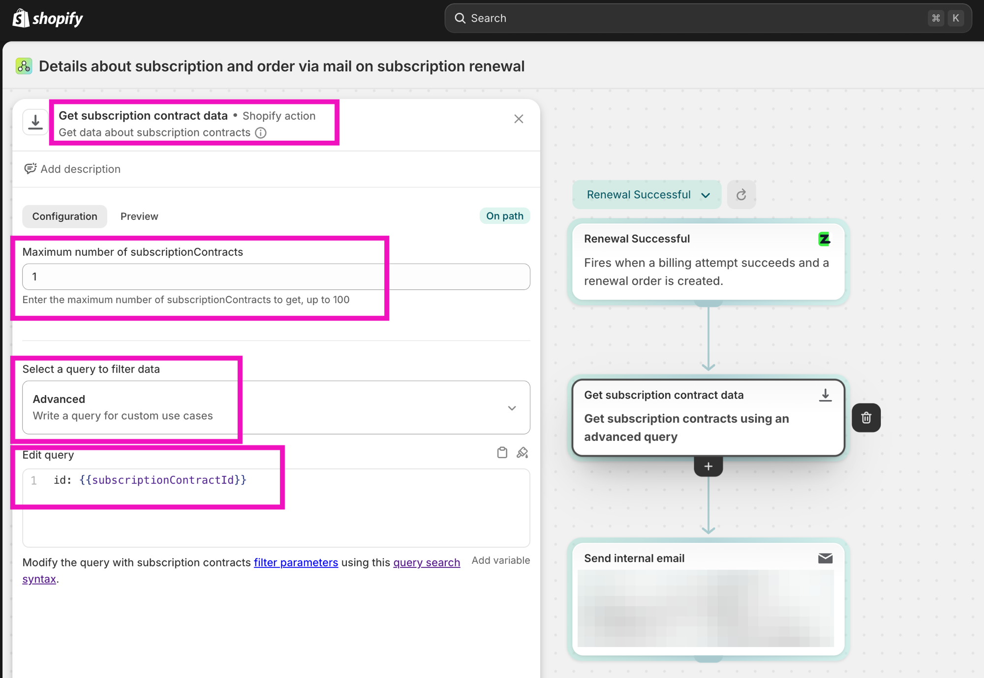The height and width of the screenshot is (678, 984).
Task: Click inside the Edit query editor
Action: [276, 508]
